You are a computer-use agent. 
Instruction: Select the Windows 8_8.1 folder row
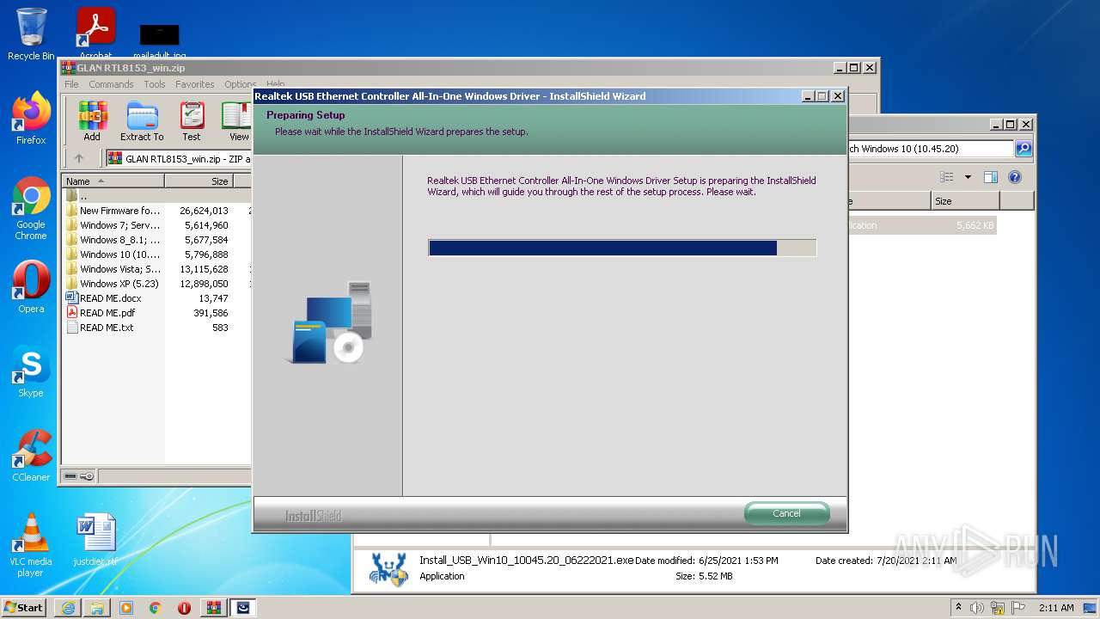[x=156, y=240]
